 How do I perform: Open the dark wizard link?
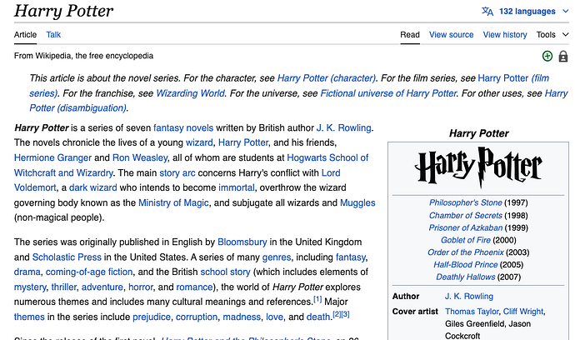click(x=93, y=187)
